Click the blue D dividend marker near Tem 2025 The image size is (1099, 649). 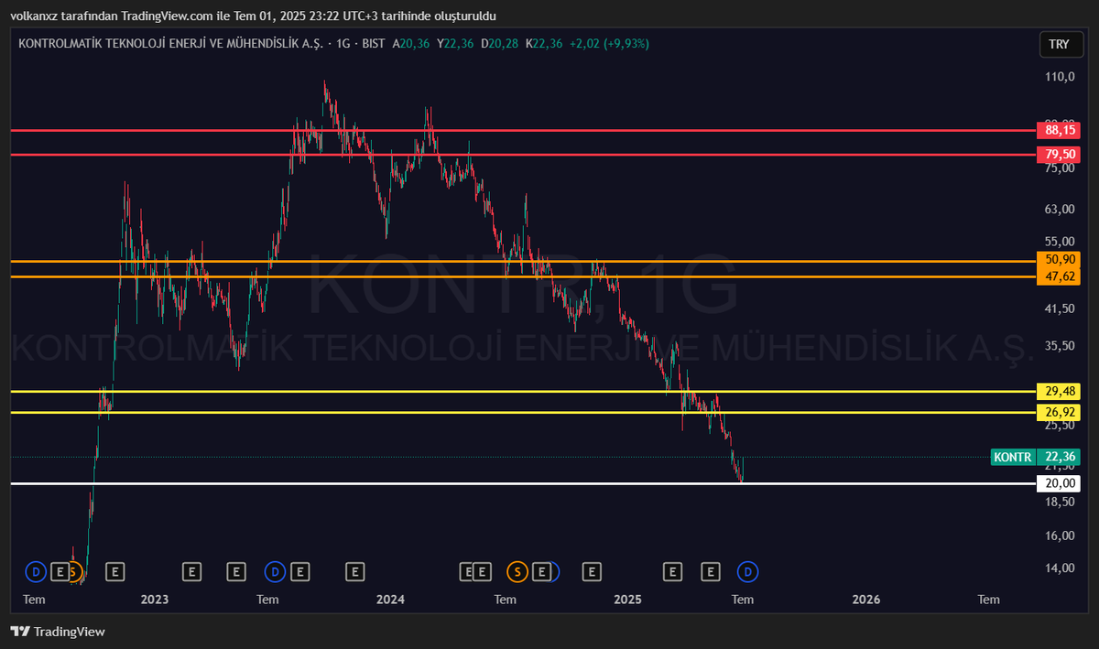pos(747,572)
